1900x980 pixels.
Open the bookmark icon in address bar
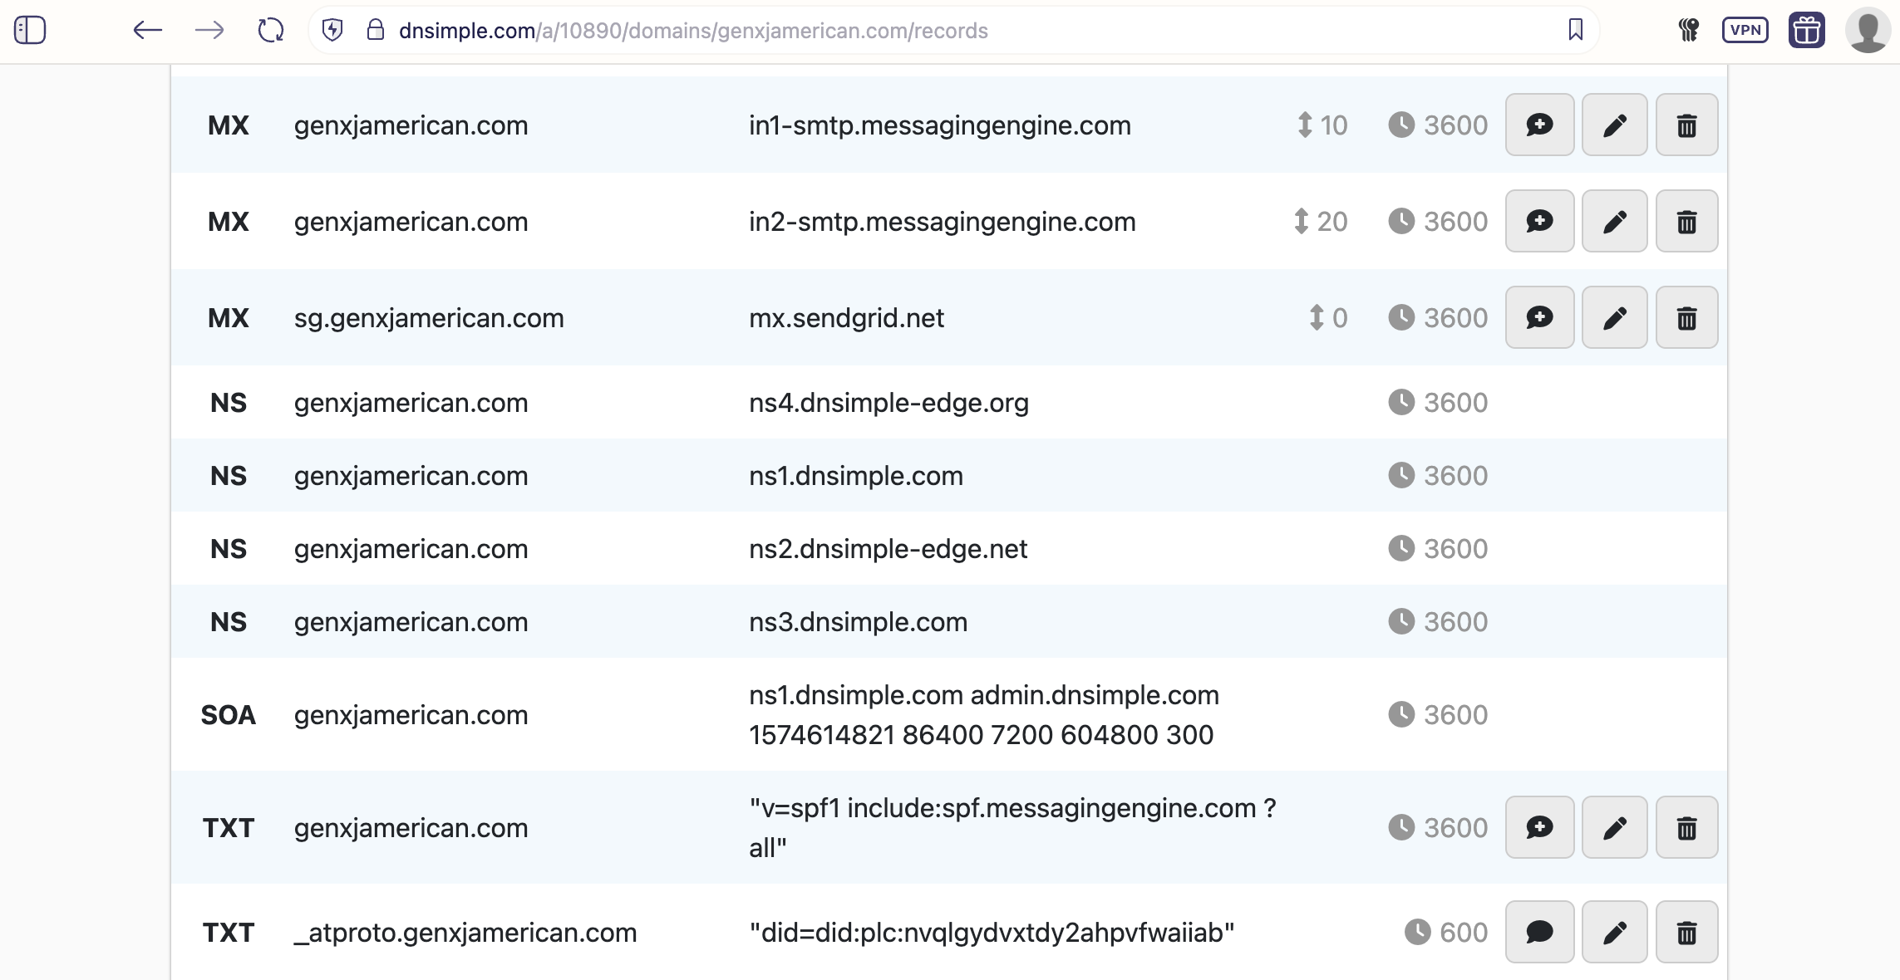point(1575,30)
